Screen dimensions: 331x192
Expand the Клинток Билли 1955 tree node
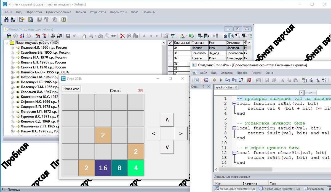(x=12, y=72)
